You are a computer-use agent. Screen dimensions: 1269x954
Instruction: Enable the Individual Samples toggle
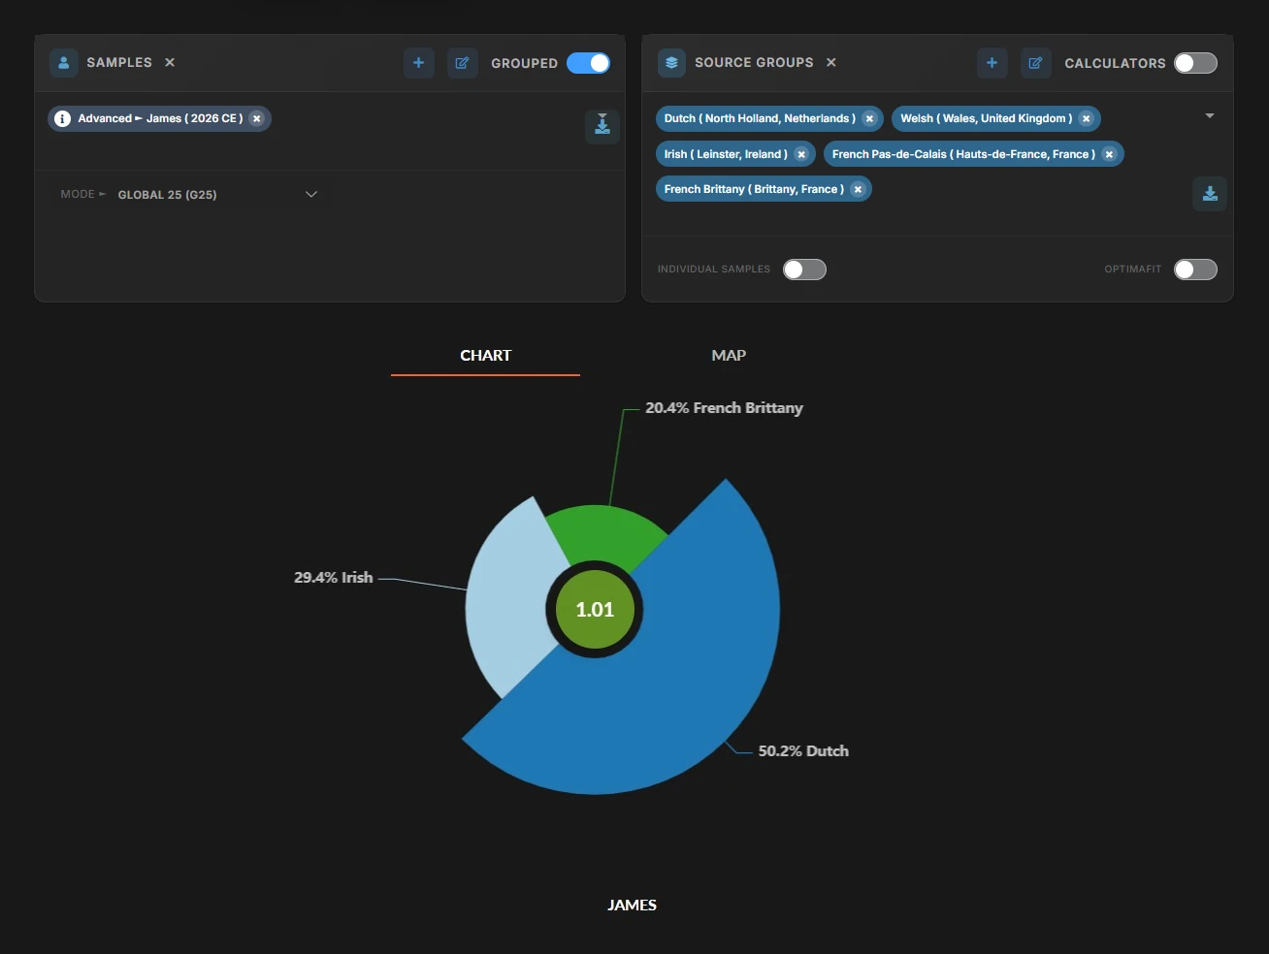click(804, 270)
